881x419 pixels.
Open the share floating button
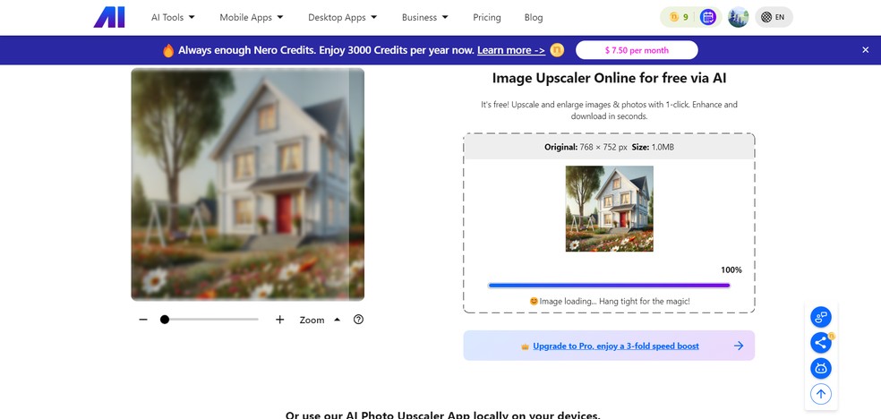click(821, 343)
